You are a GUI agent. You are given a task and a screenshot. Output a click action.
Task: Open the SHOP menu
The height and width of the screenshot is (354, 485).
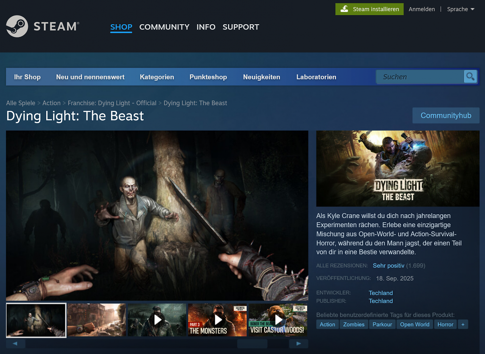click(121, 27)
